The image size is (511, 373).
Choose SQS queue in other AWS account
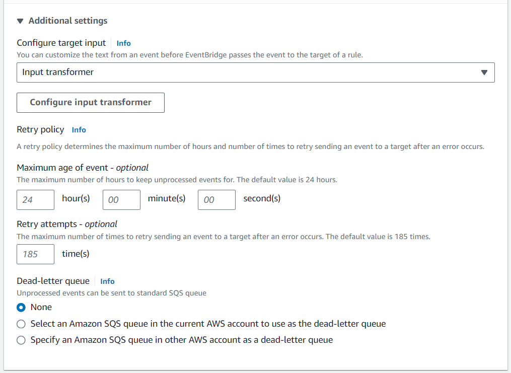(21, 340)
